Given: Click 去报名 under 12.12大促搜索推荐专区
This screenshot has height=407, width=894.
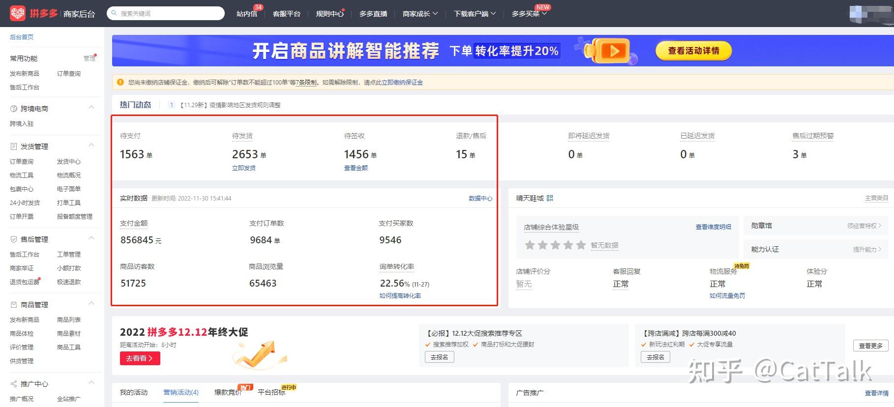Looking at the screenshot, I should click(x=440, y=357).
